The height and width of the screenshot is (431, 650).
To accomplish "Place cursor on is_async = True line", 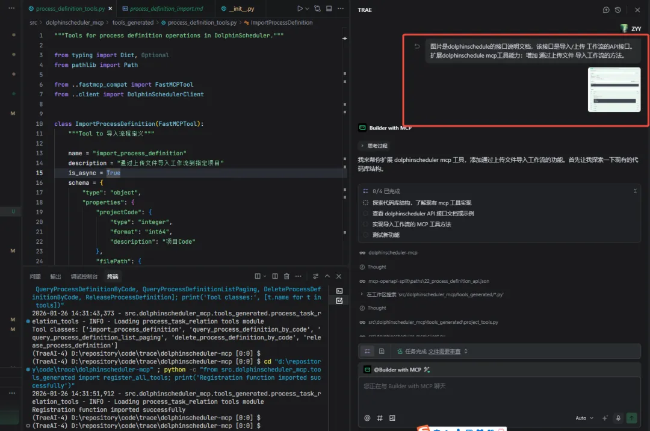I will click(x=94, y=173).
